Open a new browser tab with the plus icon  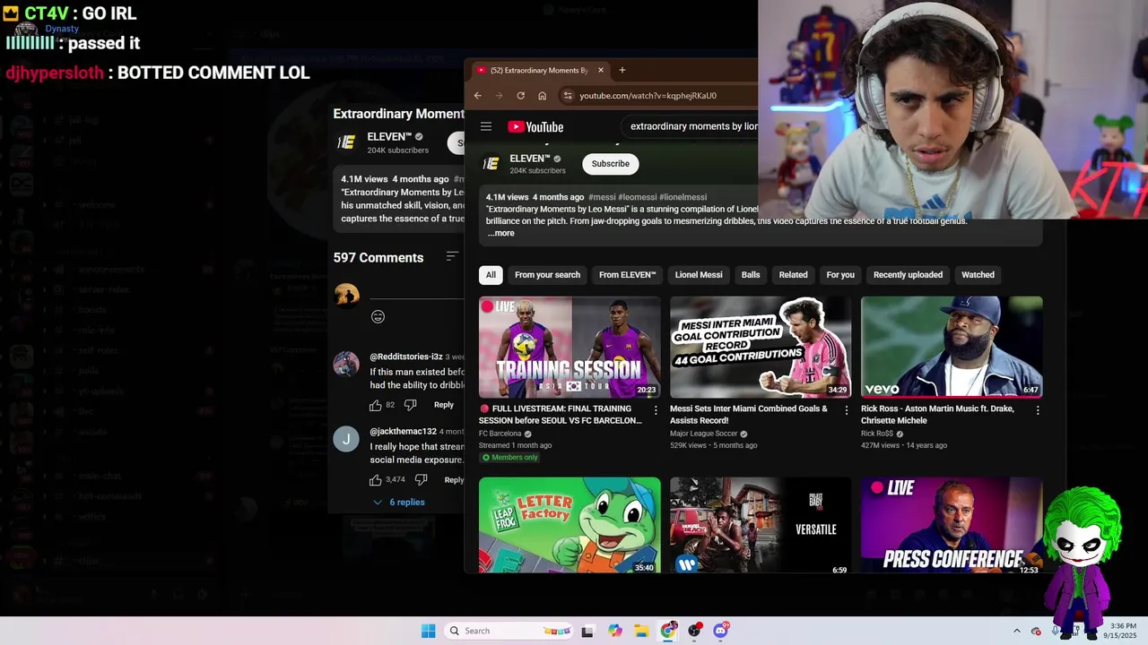[622, 70]
